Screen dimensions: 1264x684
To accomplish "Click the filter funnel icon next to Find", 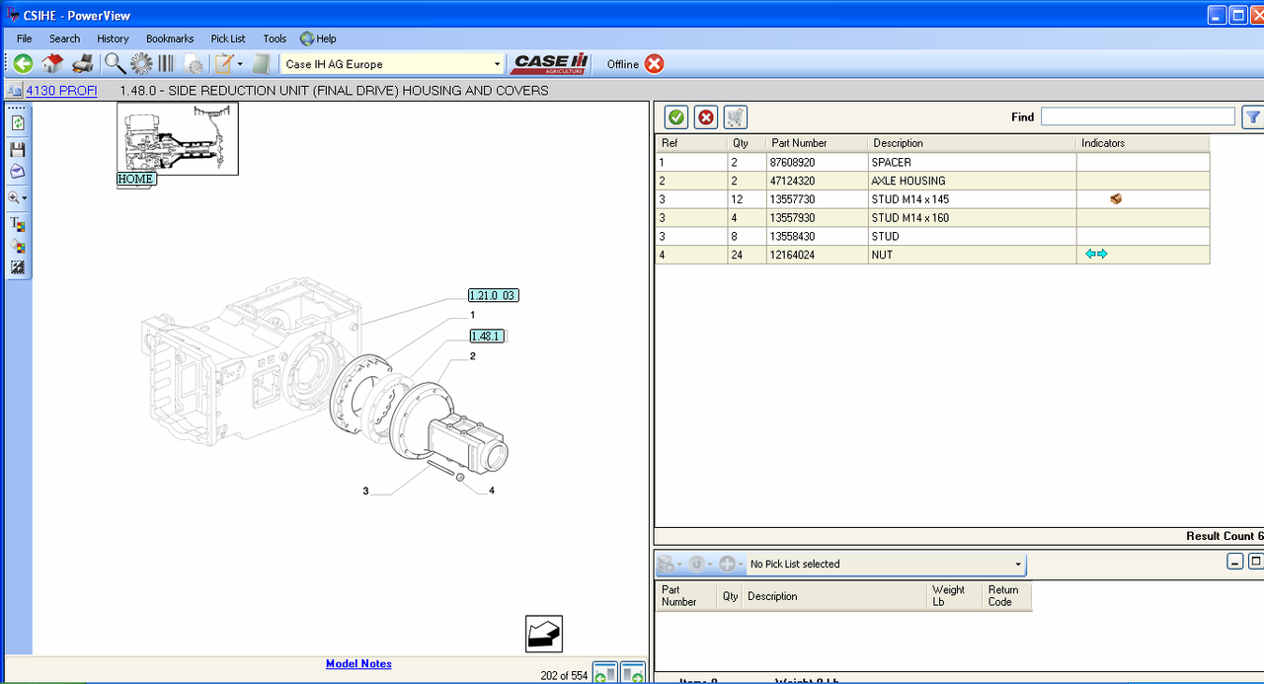I will [1252, 117].
